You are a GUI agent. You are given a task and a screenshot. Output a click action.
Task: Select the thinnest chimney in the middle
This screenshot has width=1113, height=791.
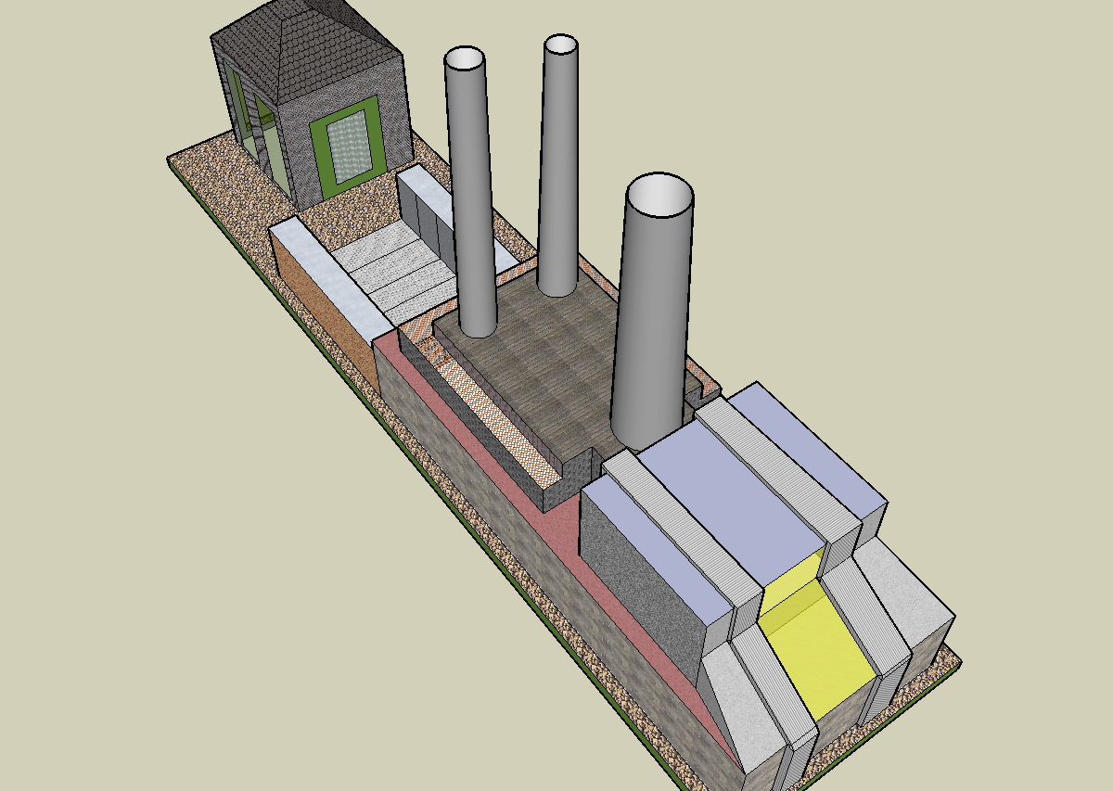pos(559,167)
